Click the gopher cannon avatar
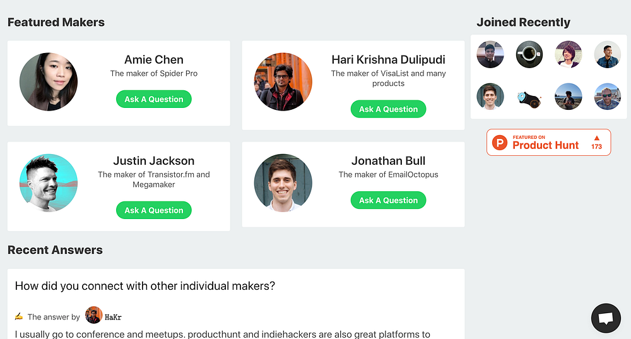Screen dimensions: 631x339 [529, 97]
